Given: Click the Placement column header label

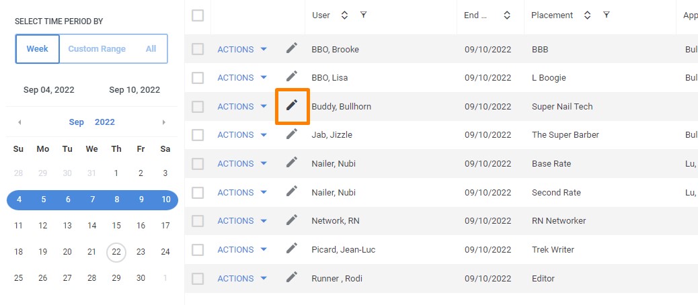Looking at the screenshot, I should pos(552,15).
